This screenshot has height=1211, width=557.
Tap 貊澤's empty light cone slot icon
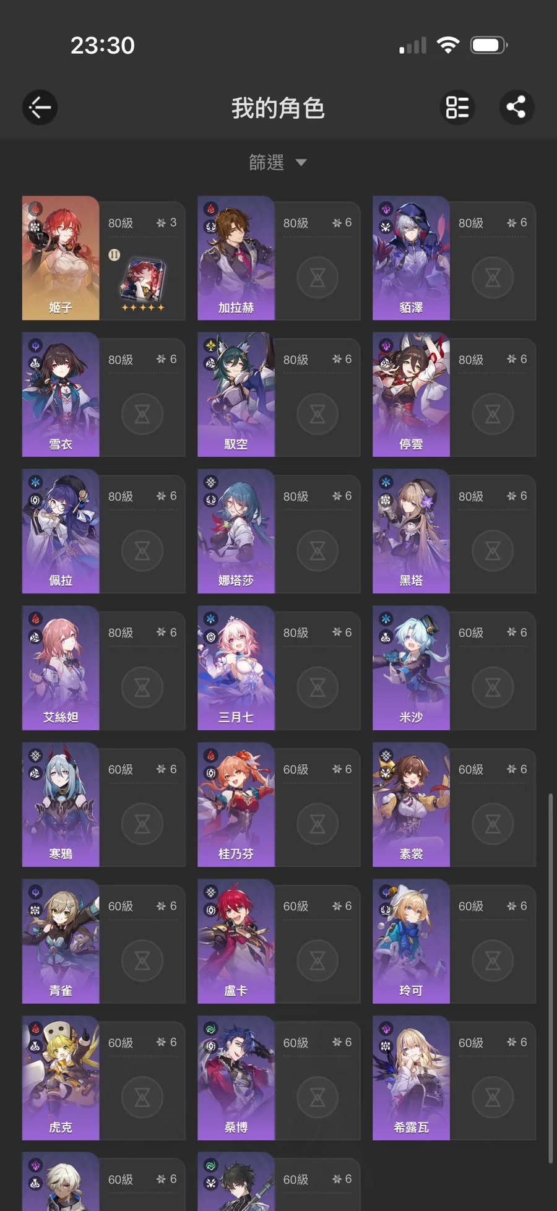(x=493, y=277)
